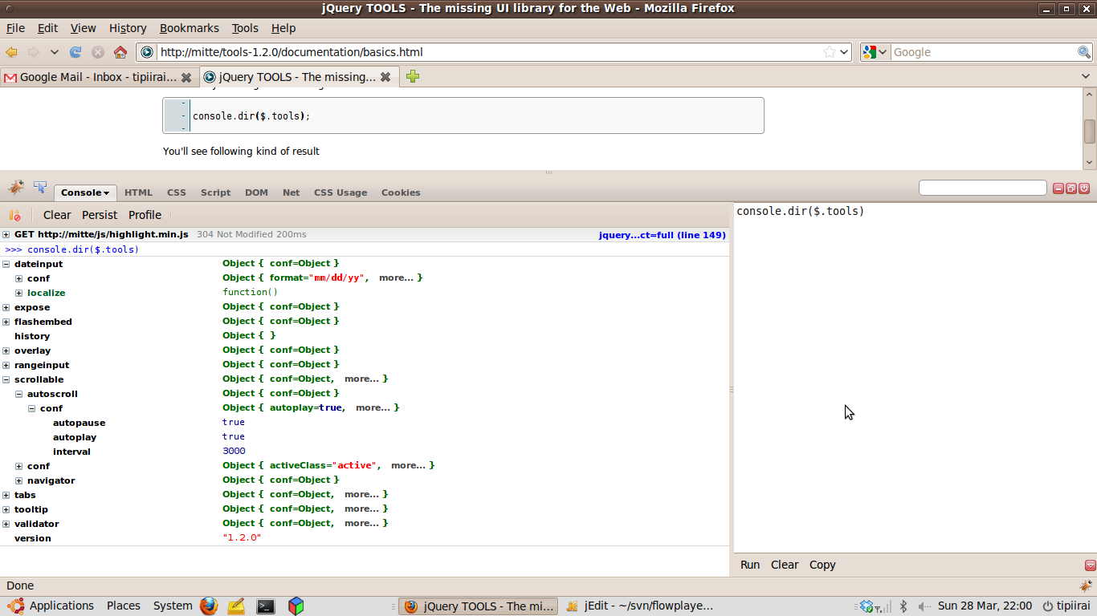Launch Firefox from the top panel icon
Viewport: 1097px width, 616px height.
point(209,606)
